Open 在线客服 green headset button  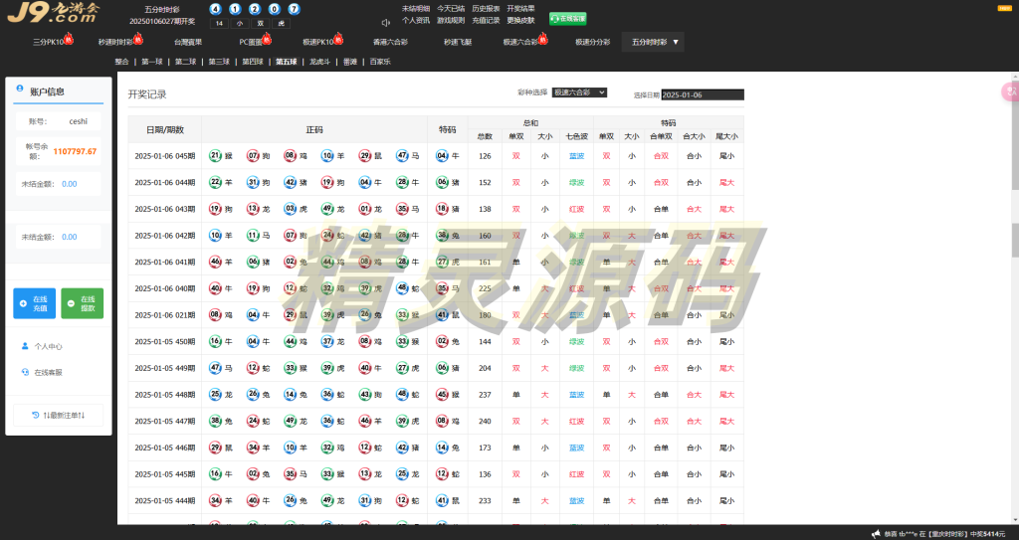click(568, 19)
